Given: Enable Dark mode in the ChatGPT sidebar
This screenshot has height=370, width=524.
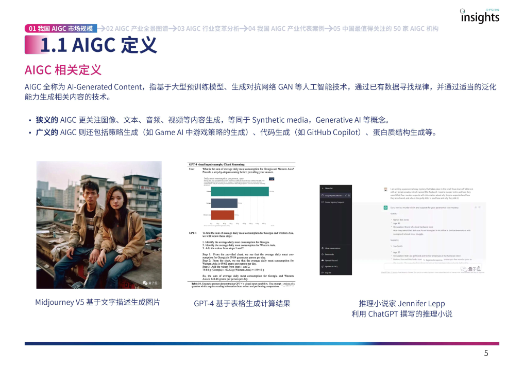Looking at the screenshot, I should pyautogui.click(x=329, y=254).
